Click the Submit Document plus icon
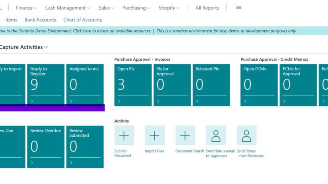The image size is (328, 184). [x=124, y=136]
